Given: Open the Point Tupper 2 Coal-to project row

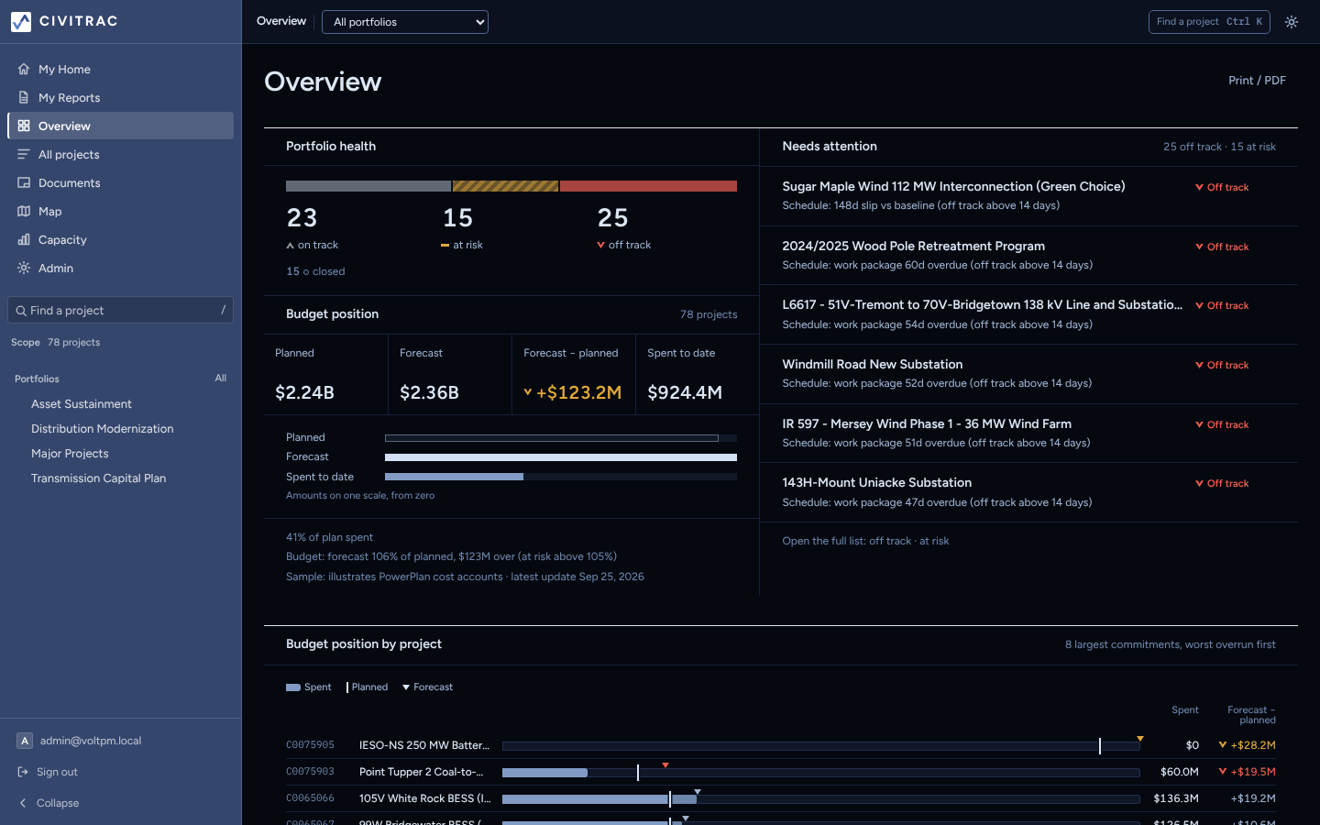Looking at the screenshot, I should point(781,772).
